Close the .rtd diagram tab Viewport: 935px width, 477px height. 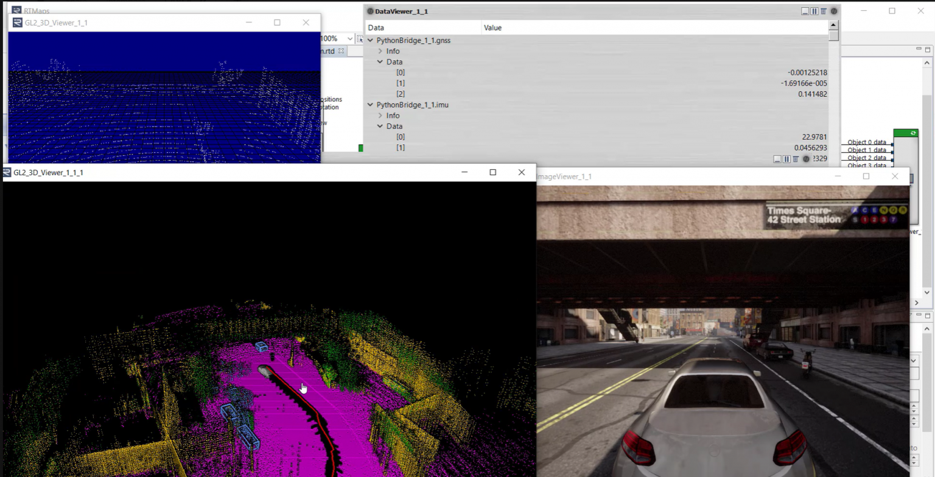341,51
